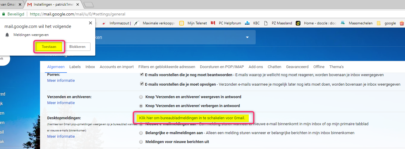
Task: Open the KBC bookmark
Action: 252,23
